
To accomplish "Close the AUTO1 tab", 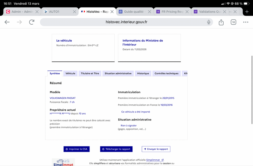I will pos(74,12).
